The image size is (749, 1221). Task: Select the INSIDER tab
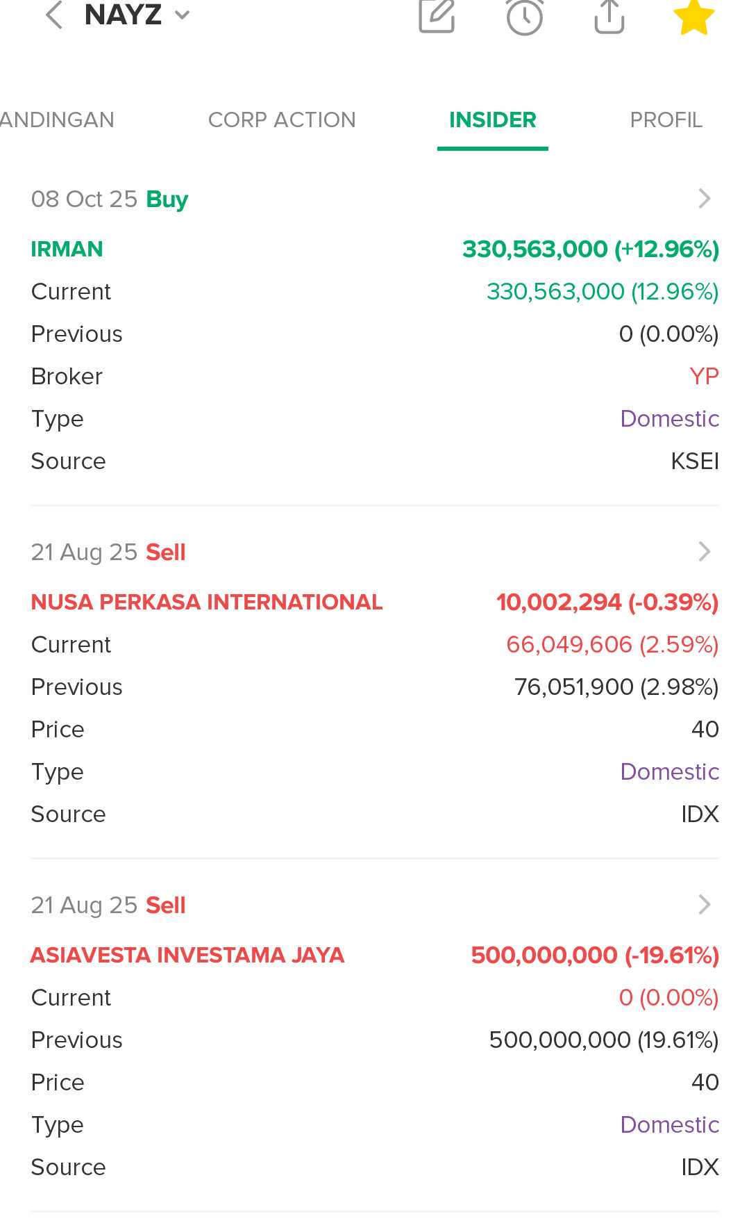492,120
